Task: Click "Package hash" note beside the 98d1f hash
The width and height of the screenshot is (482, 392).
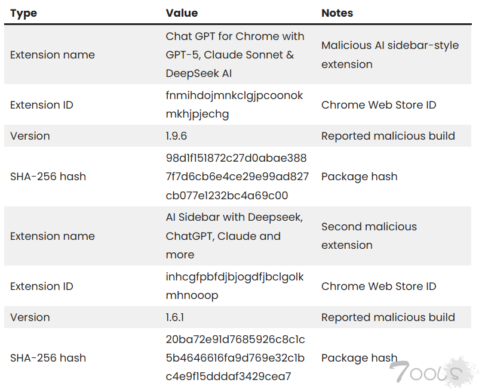Action: (x=359, y=177)
